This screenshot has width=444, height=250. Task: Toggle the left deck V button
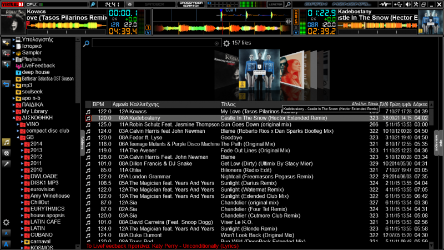coord(148,33)
